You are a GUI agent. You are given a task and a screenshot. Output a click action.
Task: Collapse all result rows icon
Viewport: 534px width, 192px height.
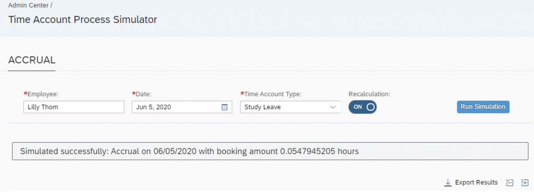509,183
